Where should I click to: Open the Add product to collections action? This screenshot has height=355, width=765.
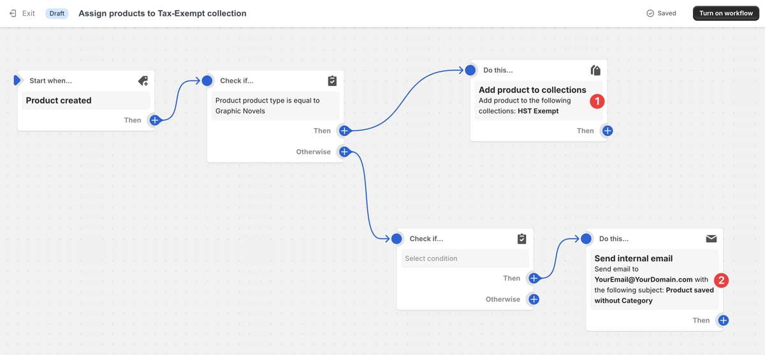coord(539,100)
